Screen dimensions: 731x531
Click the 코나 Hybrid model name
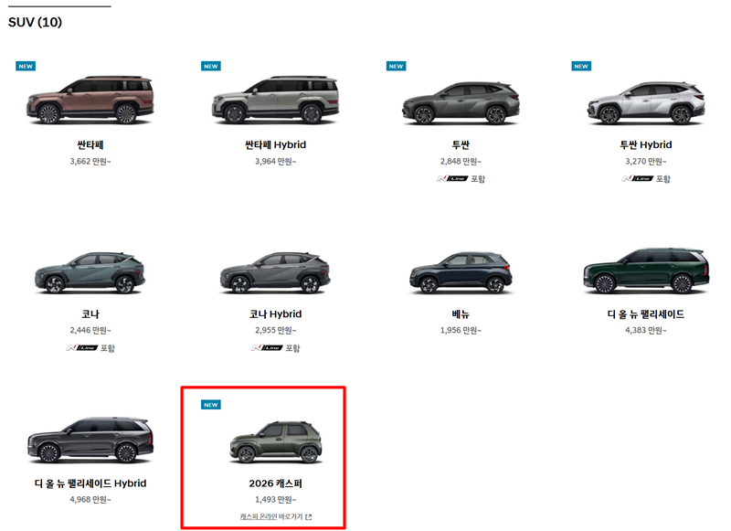click(x=276, y=313)
